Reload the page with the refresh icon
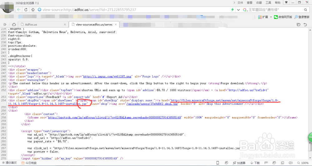Image resolution: width=312 pixels, height=166 pixels. [26, 10]
